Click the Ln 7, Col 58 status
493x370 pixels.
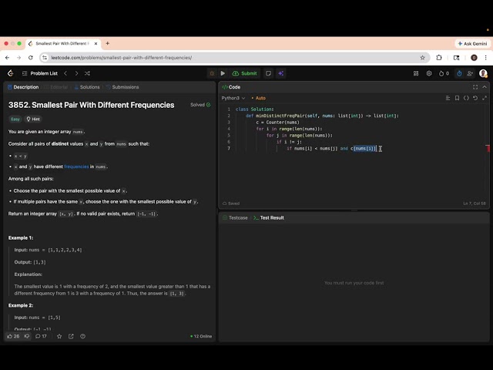click(475, 203)
